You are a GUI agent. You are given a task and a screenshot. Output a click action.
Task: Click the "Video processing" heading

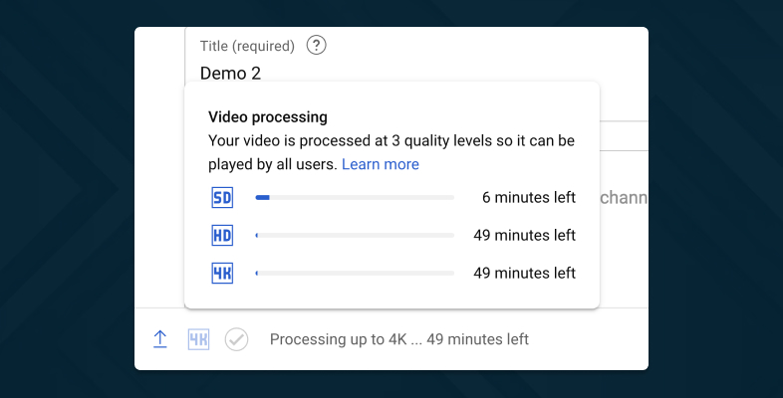268,116
